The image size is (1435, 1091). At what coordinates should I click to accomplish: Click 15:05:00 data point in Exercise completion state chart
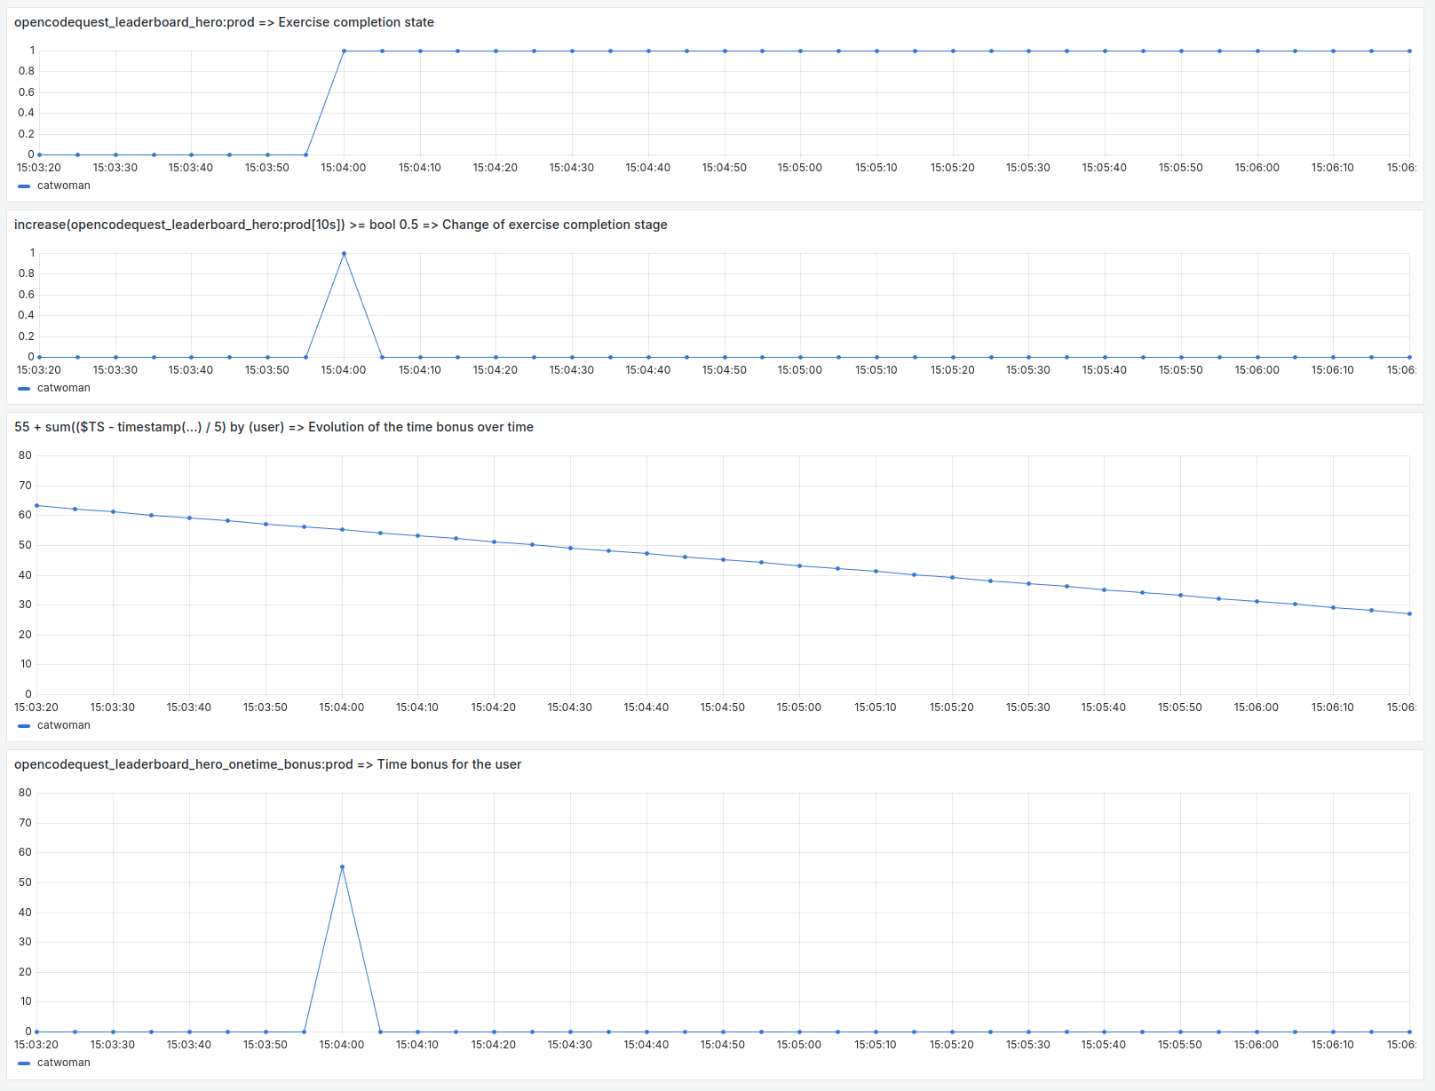(x=800, y=51)
